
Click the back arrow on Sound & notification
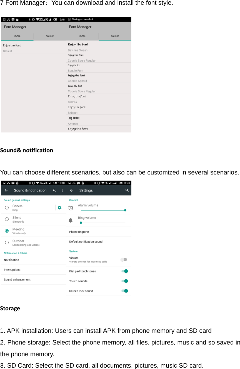point(6,190)
